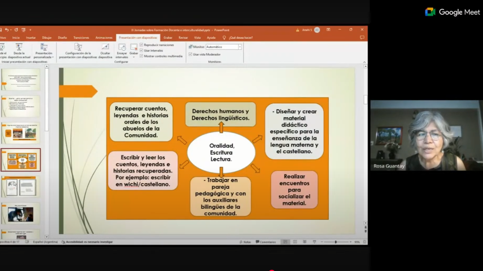Expand the Grabar dropdown arrow

[x=134, y=57]
